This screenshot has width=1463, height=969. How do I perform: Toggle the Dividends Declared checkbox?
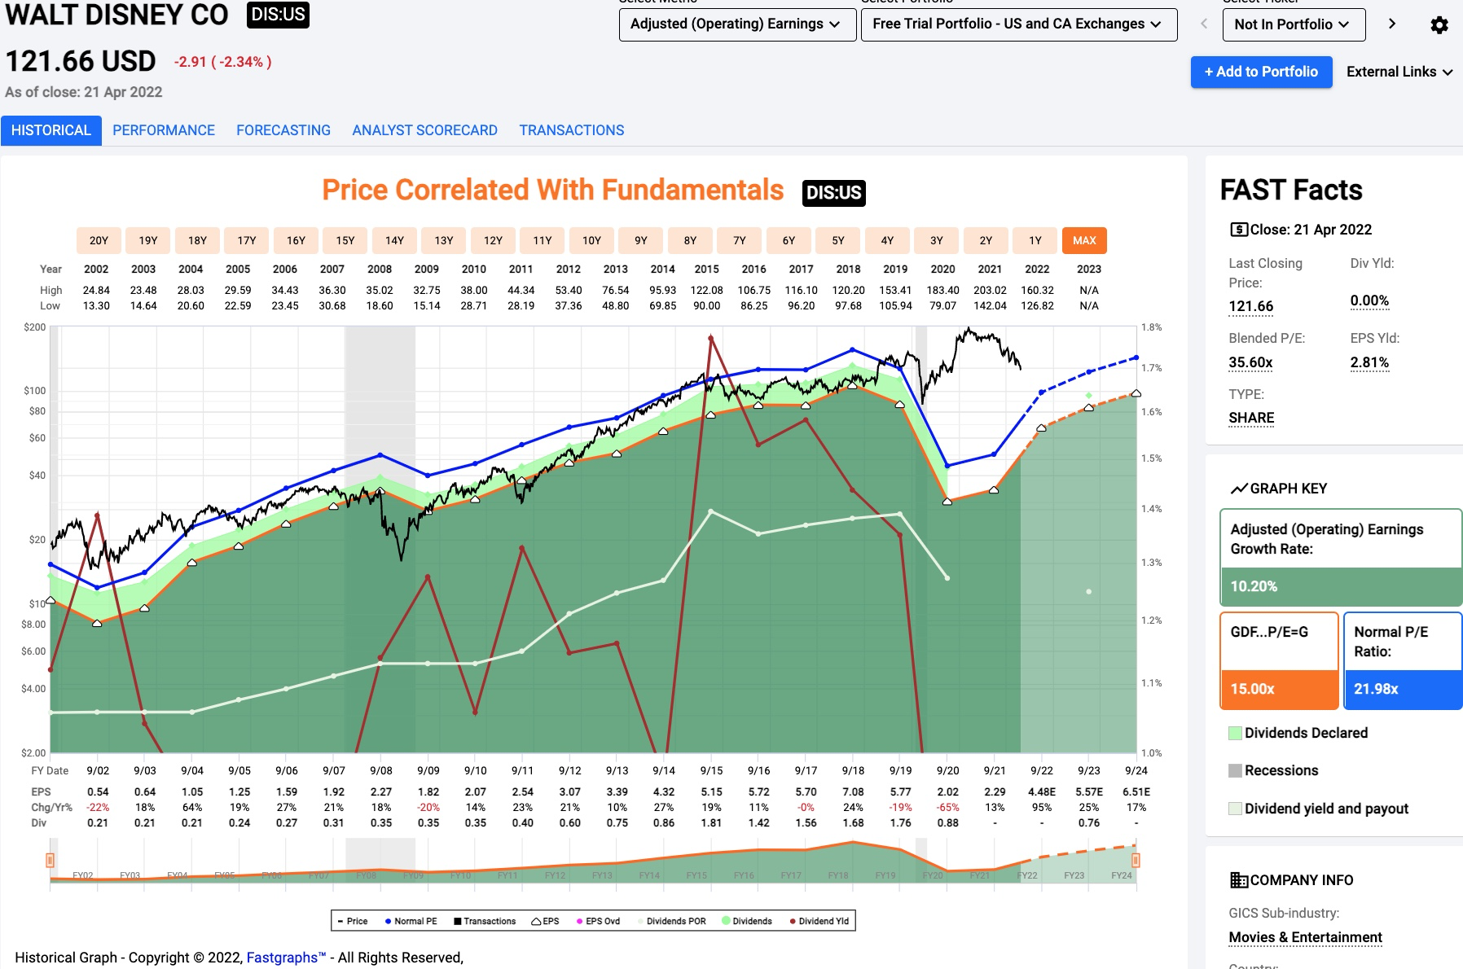1235,733
